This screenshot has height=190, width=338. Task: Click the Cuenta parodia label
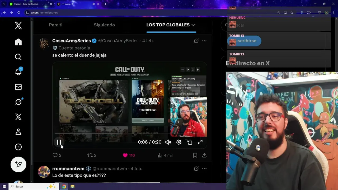click(x=74, y=48)
